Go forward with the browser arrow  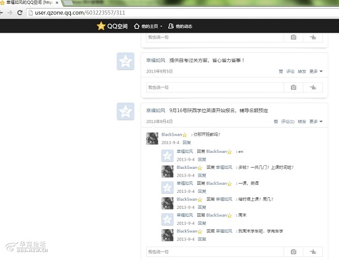point(10,13)
